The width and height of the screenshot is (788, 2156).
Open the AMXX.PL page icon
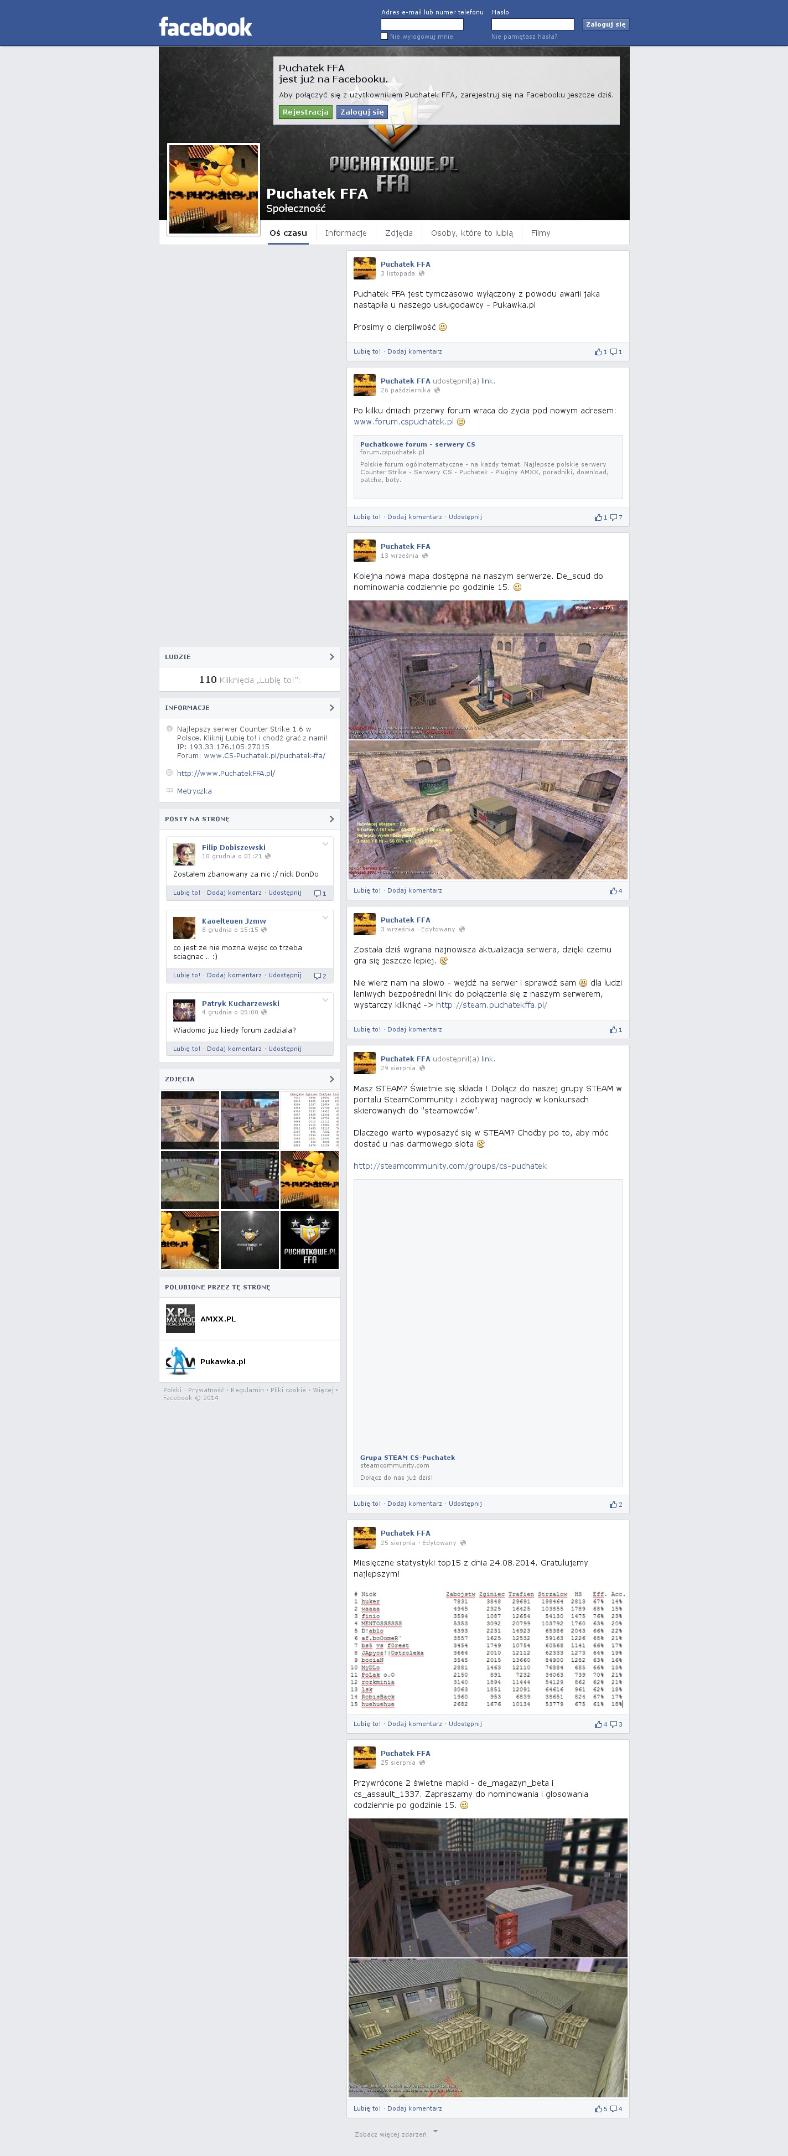pyautogui.click(x=180, y=1319)
